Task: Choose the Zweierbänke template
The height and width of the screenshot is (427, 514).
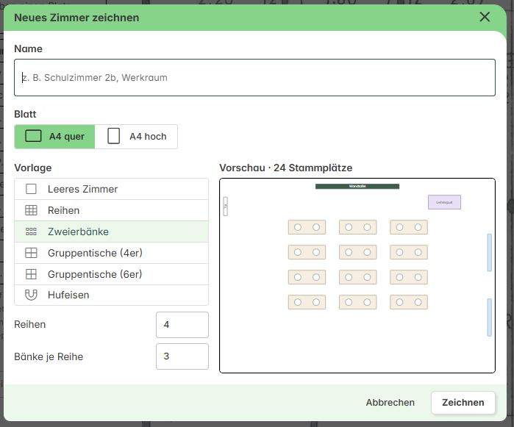Action: (112, 232)
